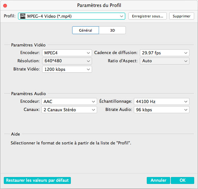Image resolution: width=198 pixels, height=189 pixels.
Task: Expand the Profil dropdown chevron
Action: (121, 16)
